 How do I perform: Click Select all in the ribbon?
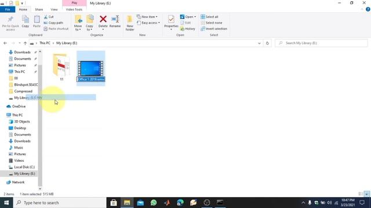tap(209, 17)
